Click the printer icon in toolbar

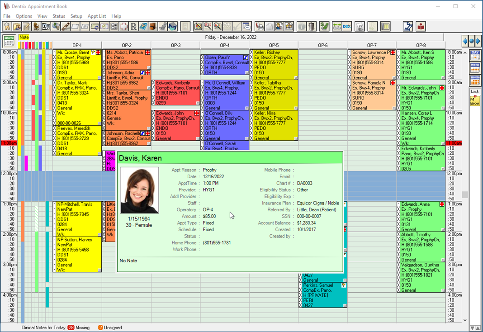click(x=260, y=27)
